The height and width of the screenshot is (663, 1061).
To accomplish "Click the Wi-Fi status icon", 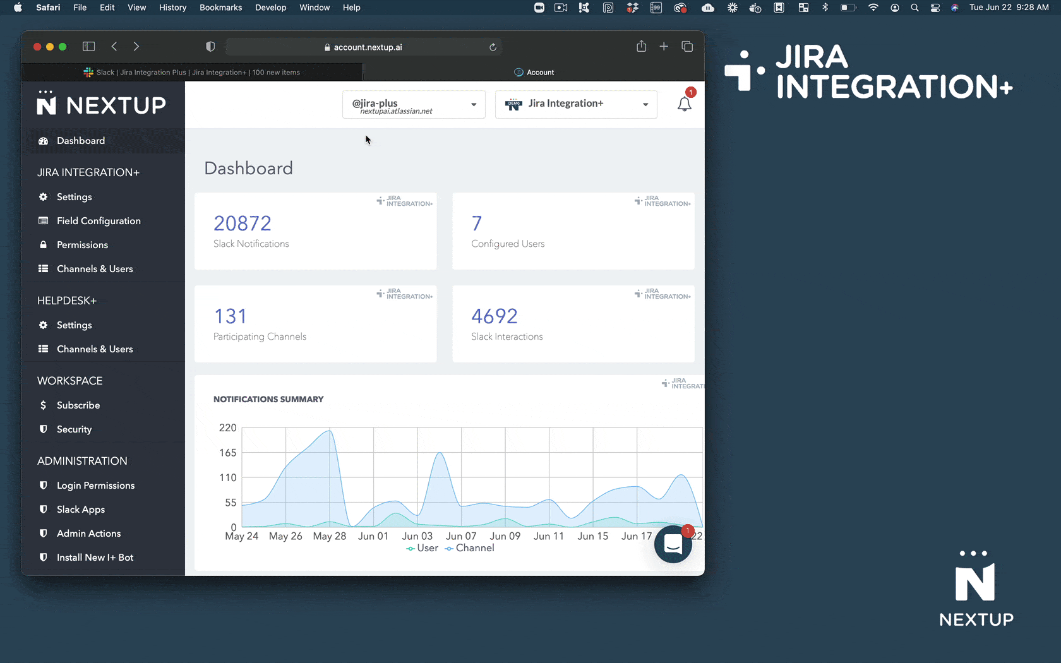I will [x=873, y=8].
